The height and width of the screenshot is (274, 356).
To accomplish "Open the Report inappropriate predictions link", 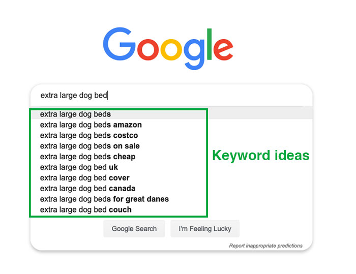I will tap(265, 246).
